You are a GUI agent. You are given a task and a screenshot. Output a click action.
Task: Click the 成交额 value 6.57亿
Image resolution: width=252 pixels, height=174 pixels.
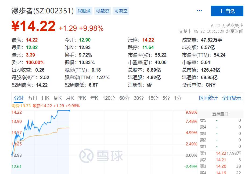tap(208, 47)
